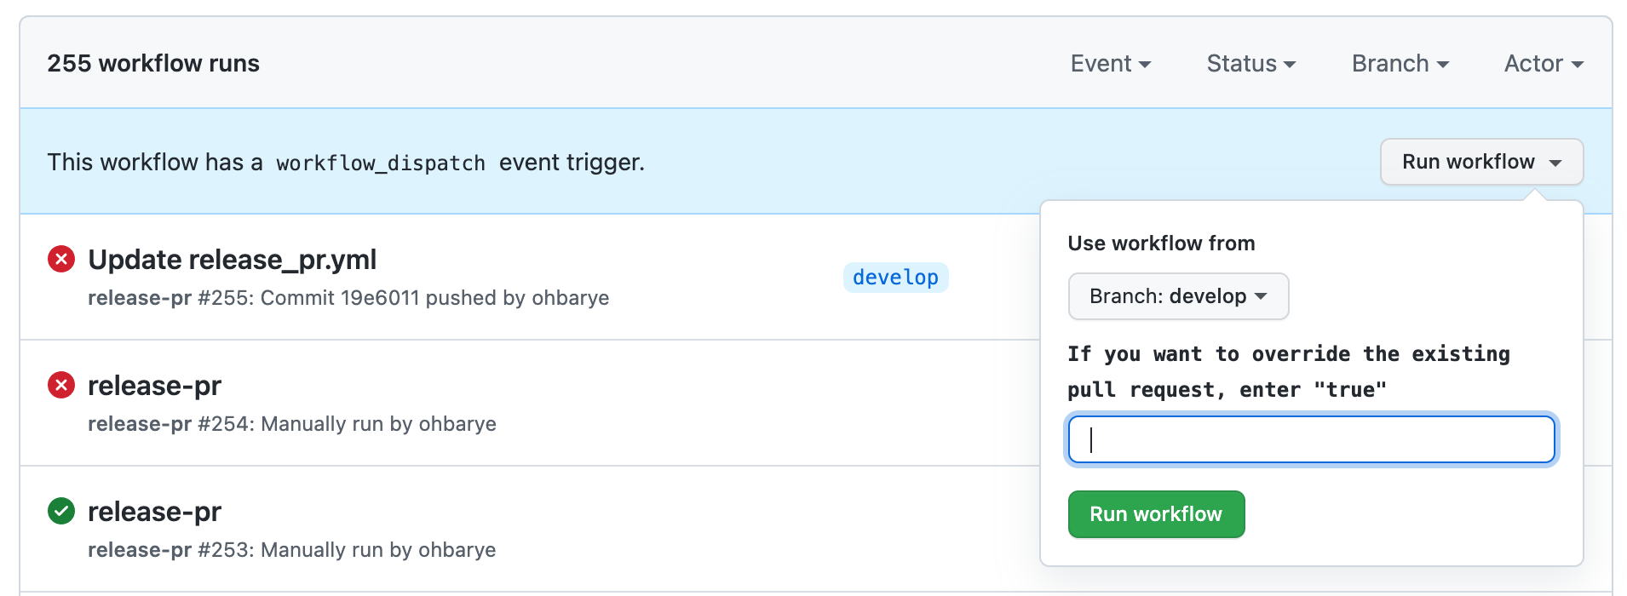Open the release-pr run #254 title
Viewport: 1627px width, 596px height.
[154, 386]
